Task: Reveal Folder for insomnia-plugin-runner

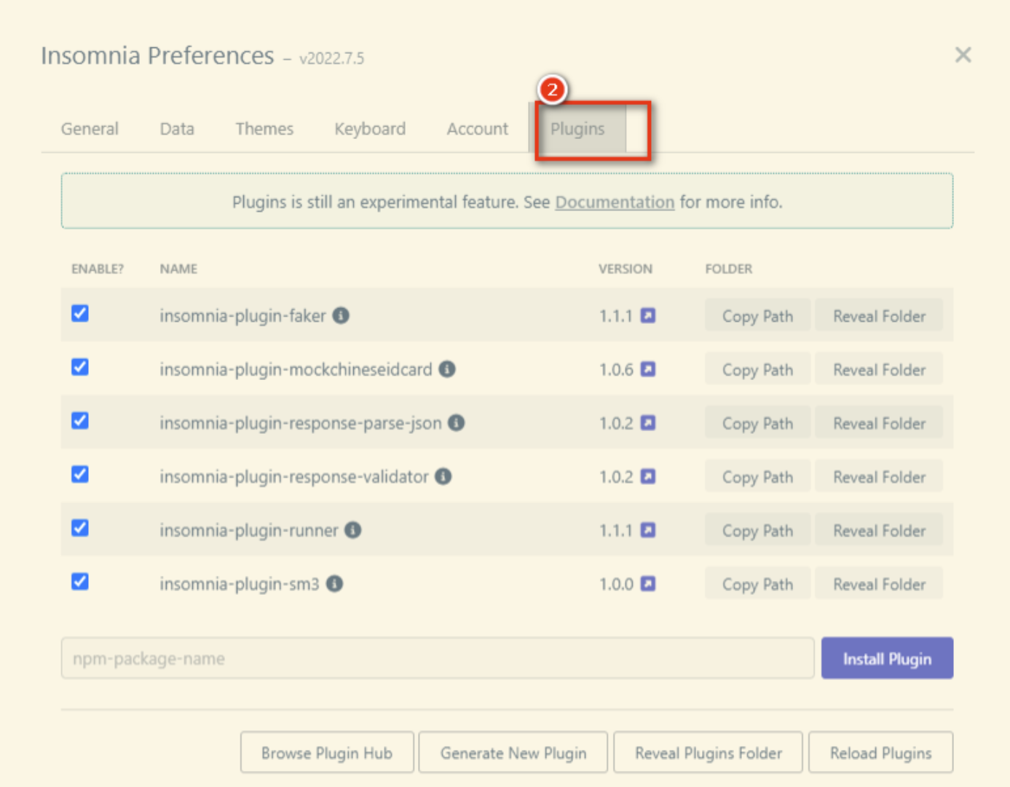Action: [879, 530]
